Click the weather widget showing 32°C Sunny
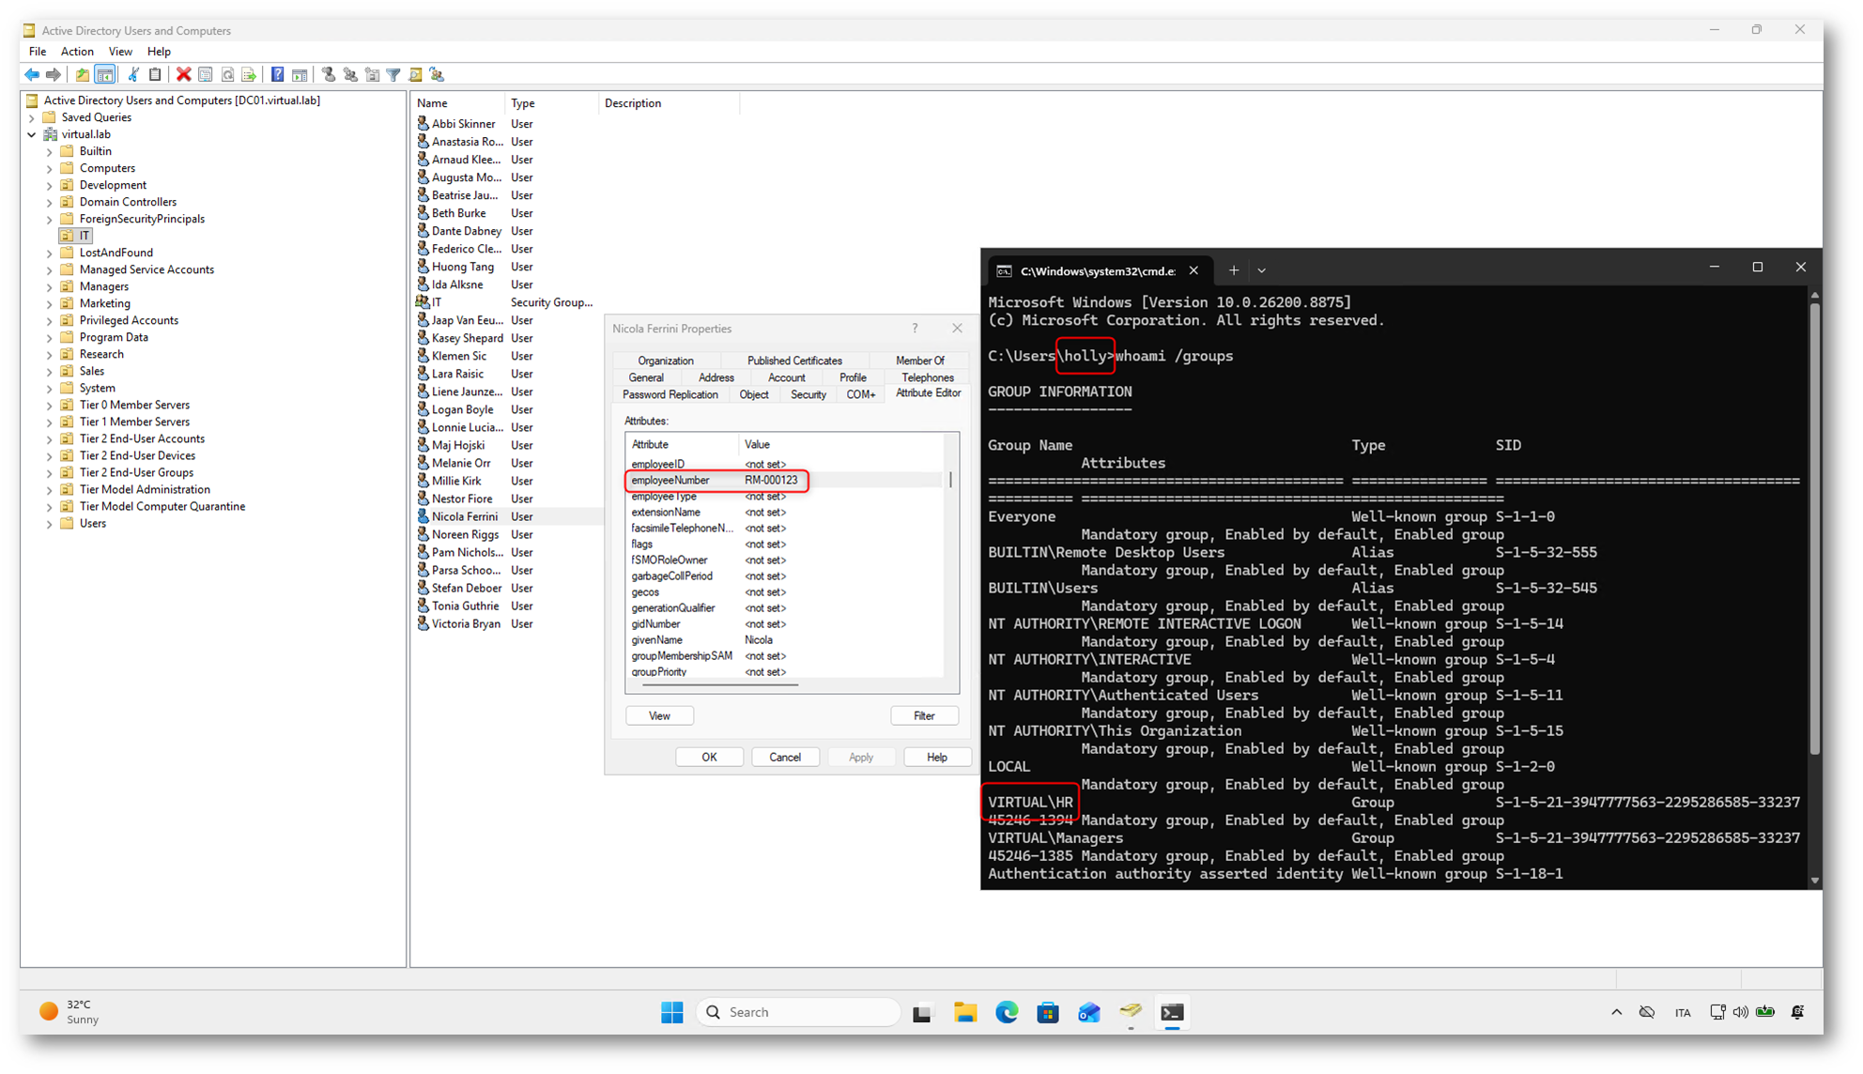The height and width of the screenshot is (1074, 1863). click(x=69, y=1012)
